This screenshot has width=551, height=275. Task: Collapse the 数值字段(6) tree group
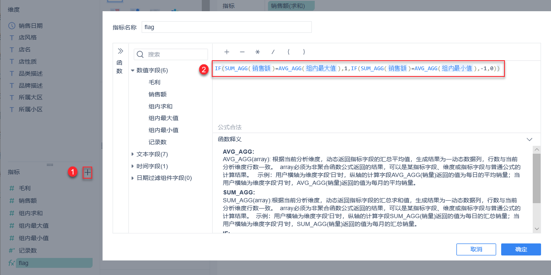133,71
